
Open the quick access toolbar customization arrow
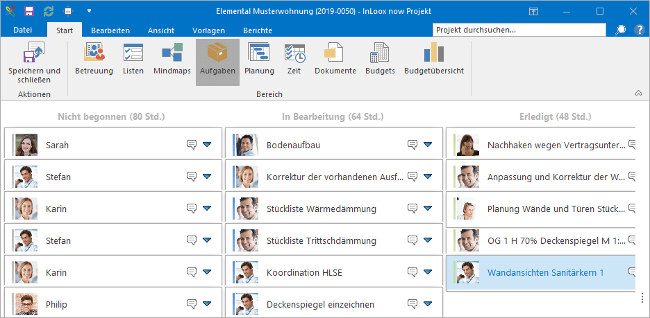coord(89,11)
